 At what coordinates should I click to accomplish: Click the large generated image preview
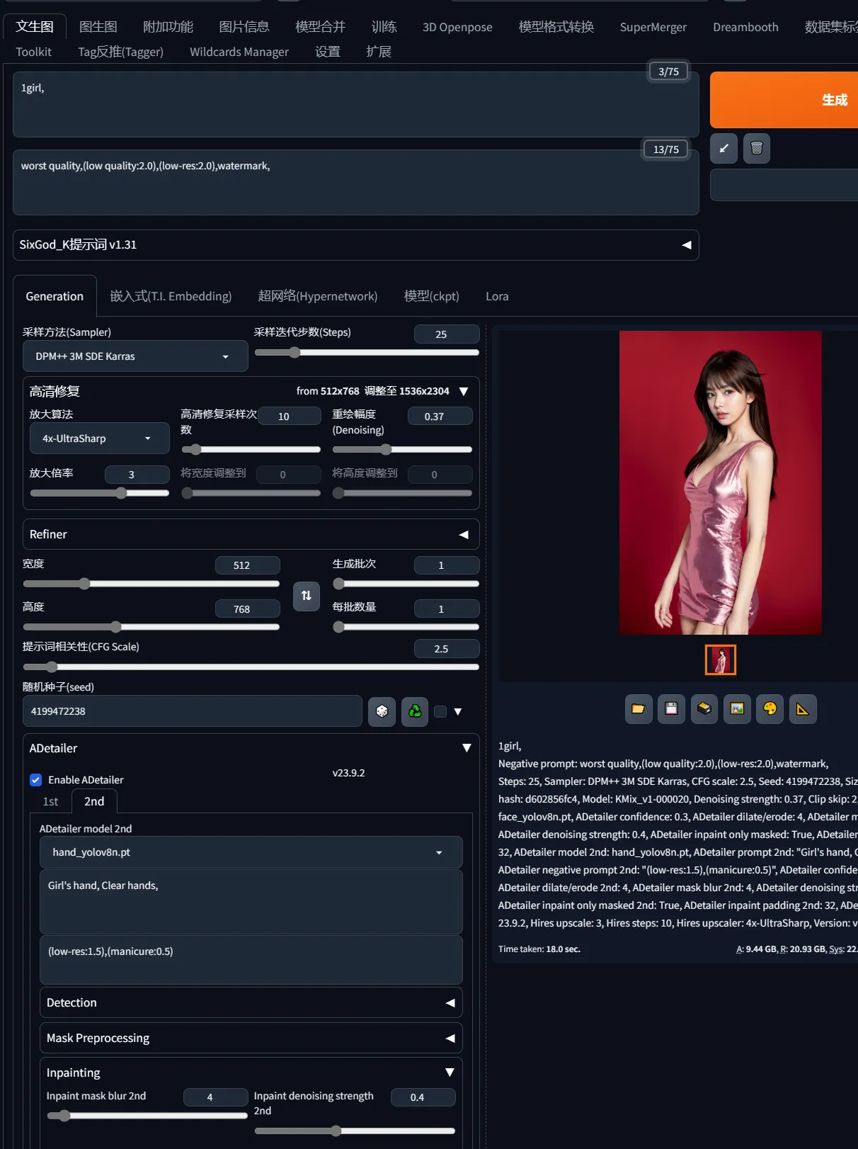721,482
